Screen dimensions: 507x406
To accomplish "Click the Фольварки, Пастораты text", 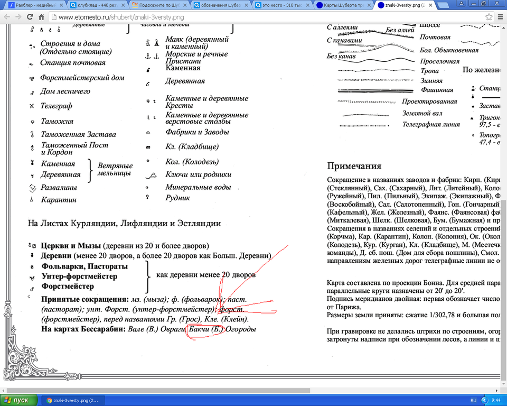I will point(84,266).
